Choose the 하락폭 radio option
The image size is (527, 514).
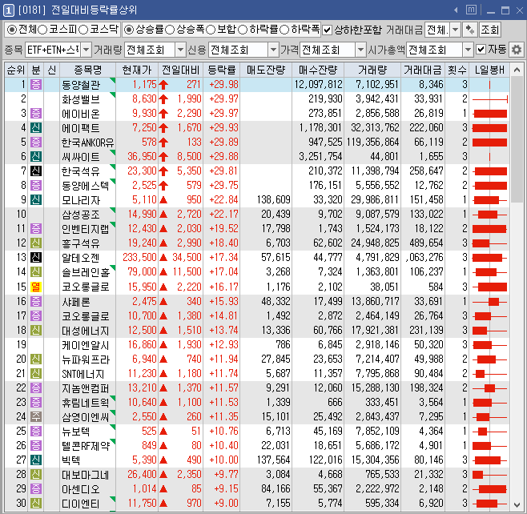[284, 30]
